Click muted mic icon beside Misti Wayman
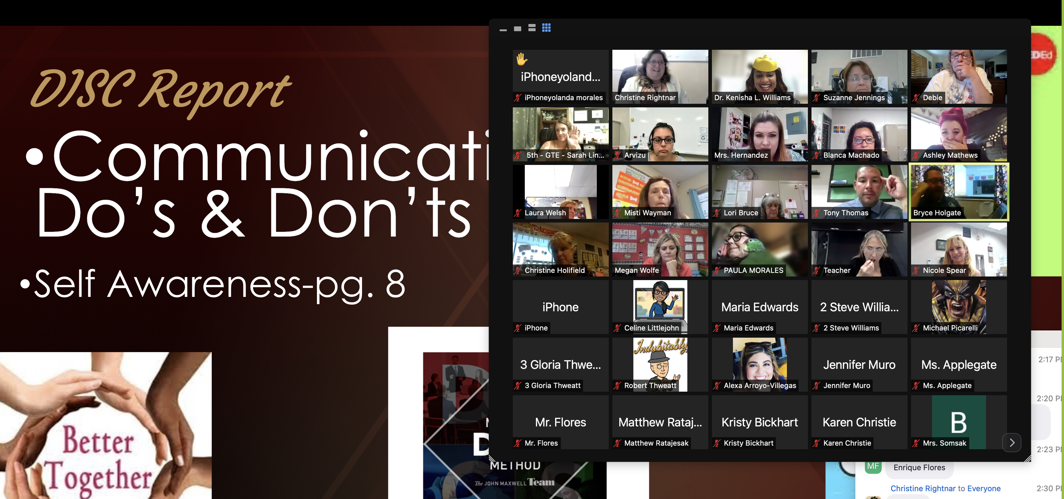This screenshot has height=499, width=1064. click(617, 213)
